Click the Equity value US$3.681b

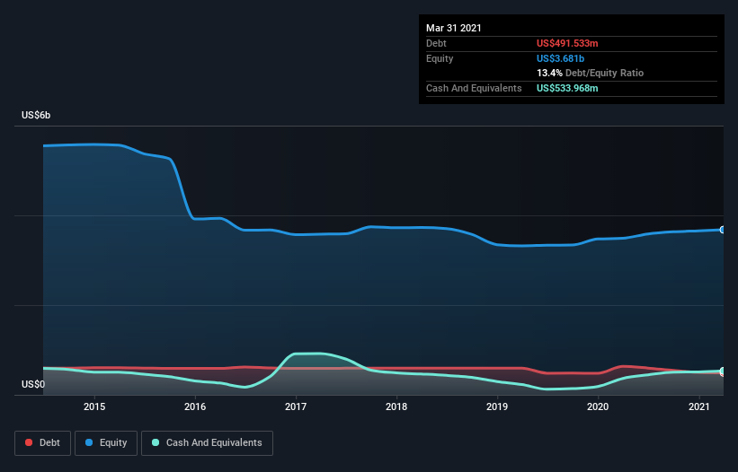pyautogui.click(x=560, y=58)
